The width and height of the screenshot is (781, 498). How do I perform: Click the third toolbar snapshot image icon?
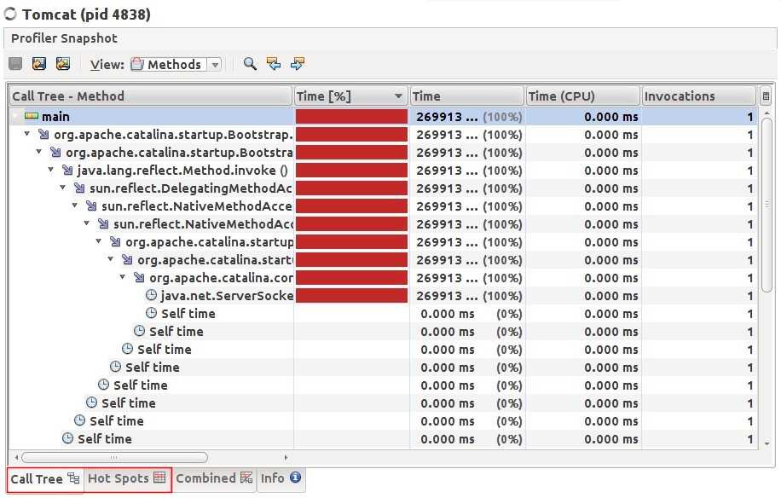[x=63, y=64]
